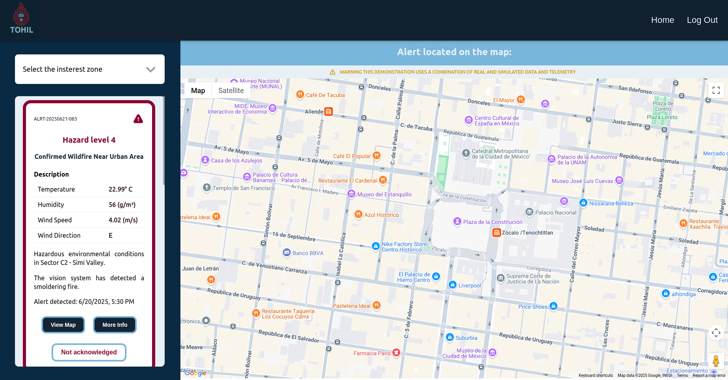Click the Restaurante Taquería Los Cocuyos pin
728x380 pixels.
click(256, 313)
